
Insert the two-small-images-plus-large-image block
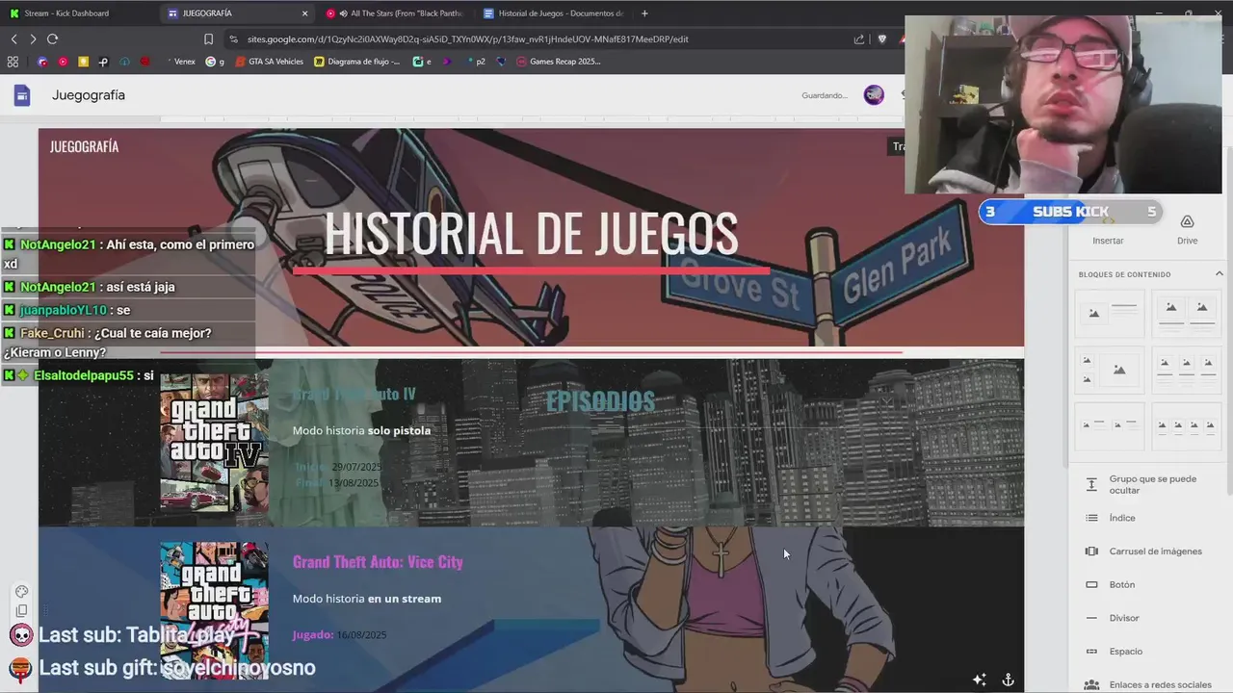pos(1110,370)
